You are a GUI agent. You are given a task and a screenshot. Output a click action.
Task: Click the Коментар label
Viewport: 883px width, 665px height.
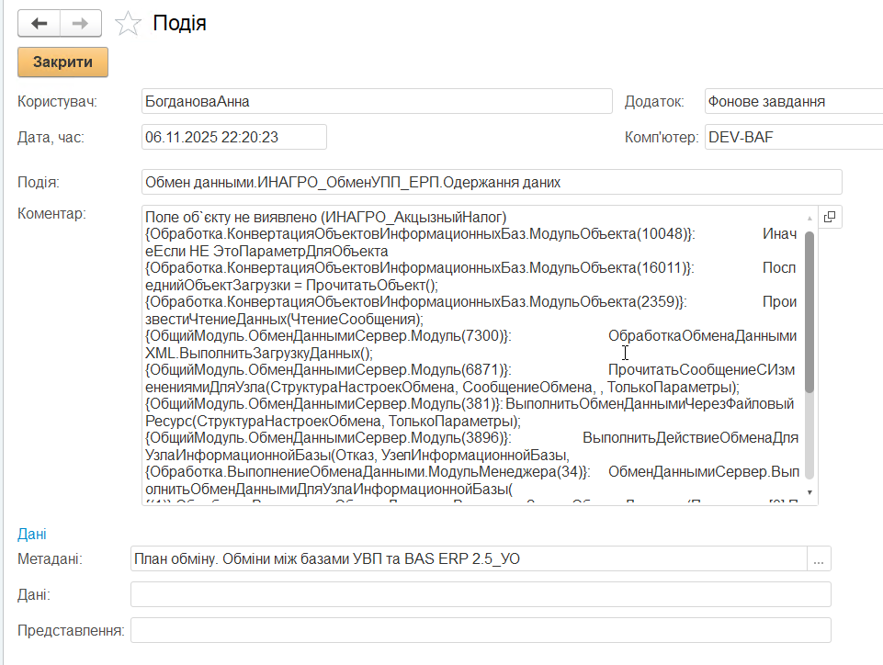tap(51, 214)
